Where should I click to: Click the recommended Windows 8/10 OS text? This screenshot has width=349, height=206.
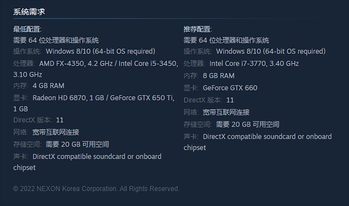click(270, 51)
